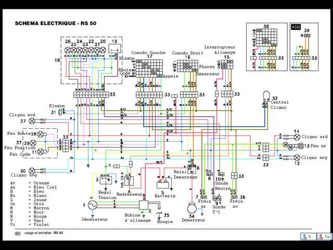Image resolution: width=333 pixels, height=250 pixels.
Task: Click the Générateur symbol numbered 1
Action: [93, 205]
